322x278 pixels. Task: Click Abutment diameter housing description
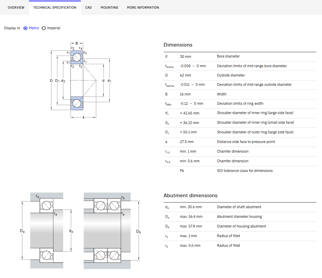(x=240, y=216)
